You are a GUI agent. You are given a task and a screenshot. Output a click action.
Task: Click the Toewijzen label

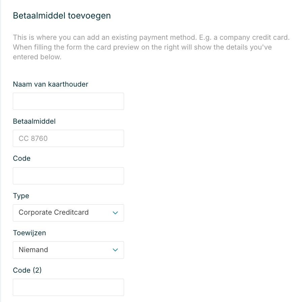click(x=29, y=233)
